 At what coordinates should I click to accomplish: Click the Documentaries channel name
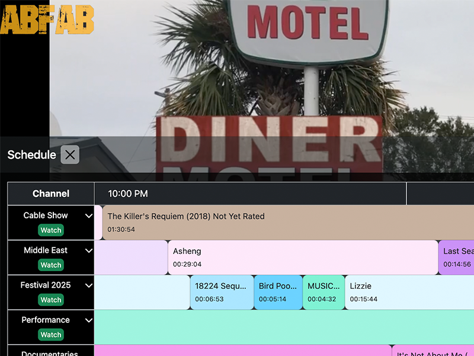tap(50, 353)
